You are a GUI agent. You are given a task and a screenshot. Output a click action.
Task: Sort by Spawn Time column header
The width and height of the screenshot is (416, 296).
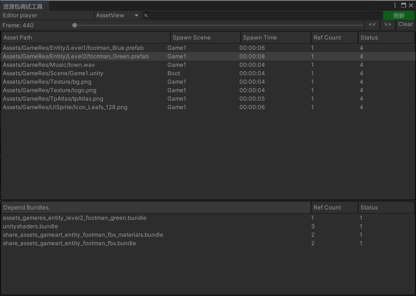click(275, 38)
